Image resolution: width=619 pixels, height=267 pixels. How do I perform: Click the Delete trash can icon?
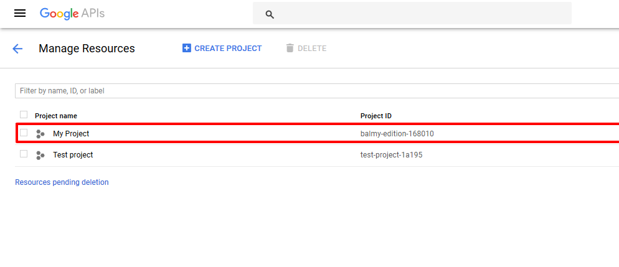tap(290, 48)
